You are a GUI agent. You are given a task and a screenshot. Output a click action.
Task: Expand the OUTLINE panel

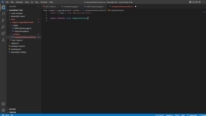12,109
